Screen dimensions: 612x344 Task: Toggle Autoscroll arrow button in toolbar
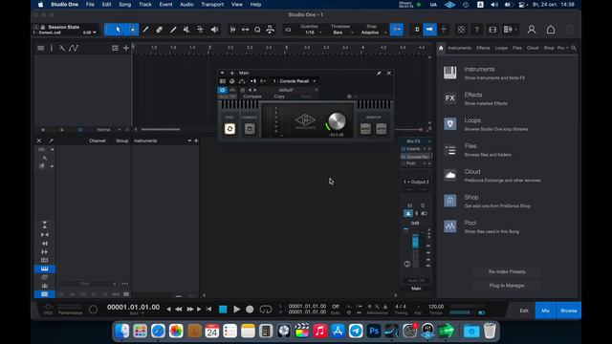click(429, 30)
